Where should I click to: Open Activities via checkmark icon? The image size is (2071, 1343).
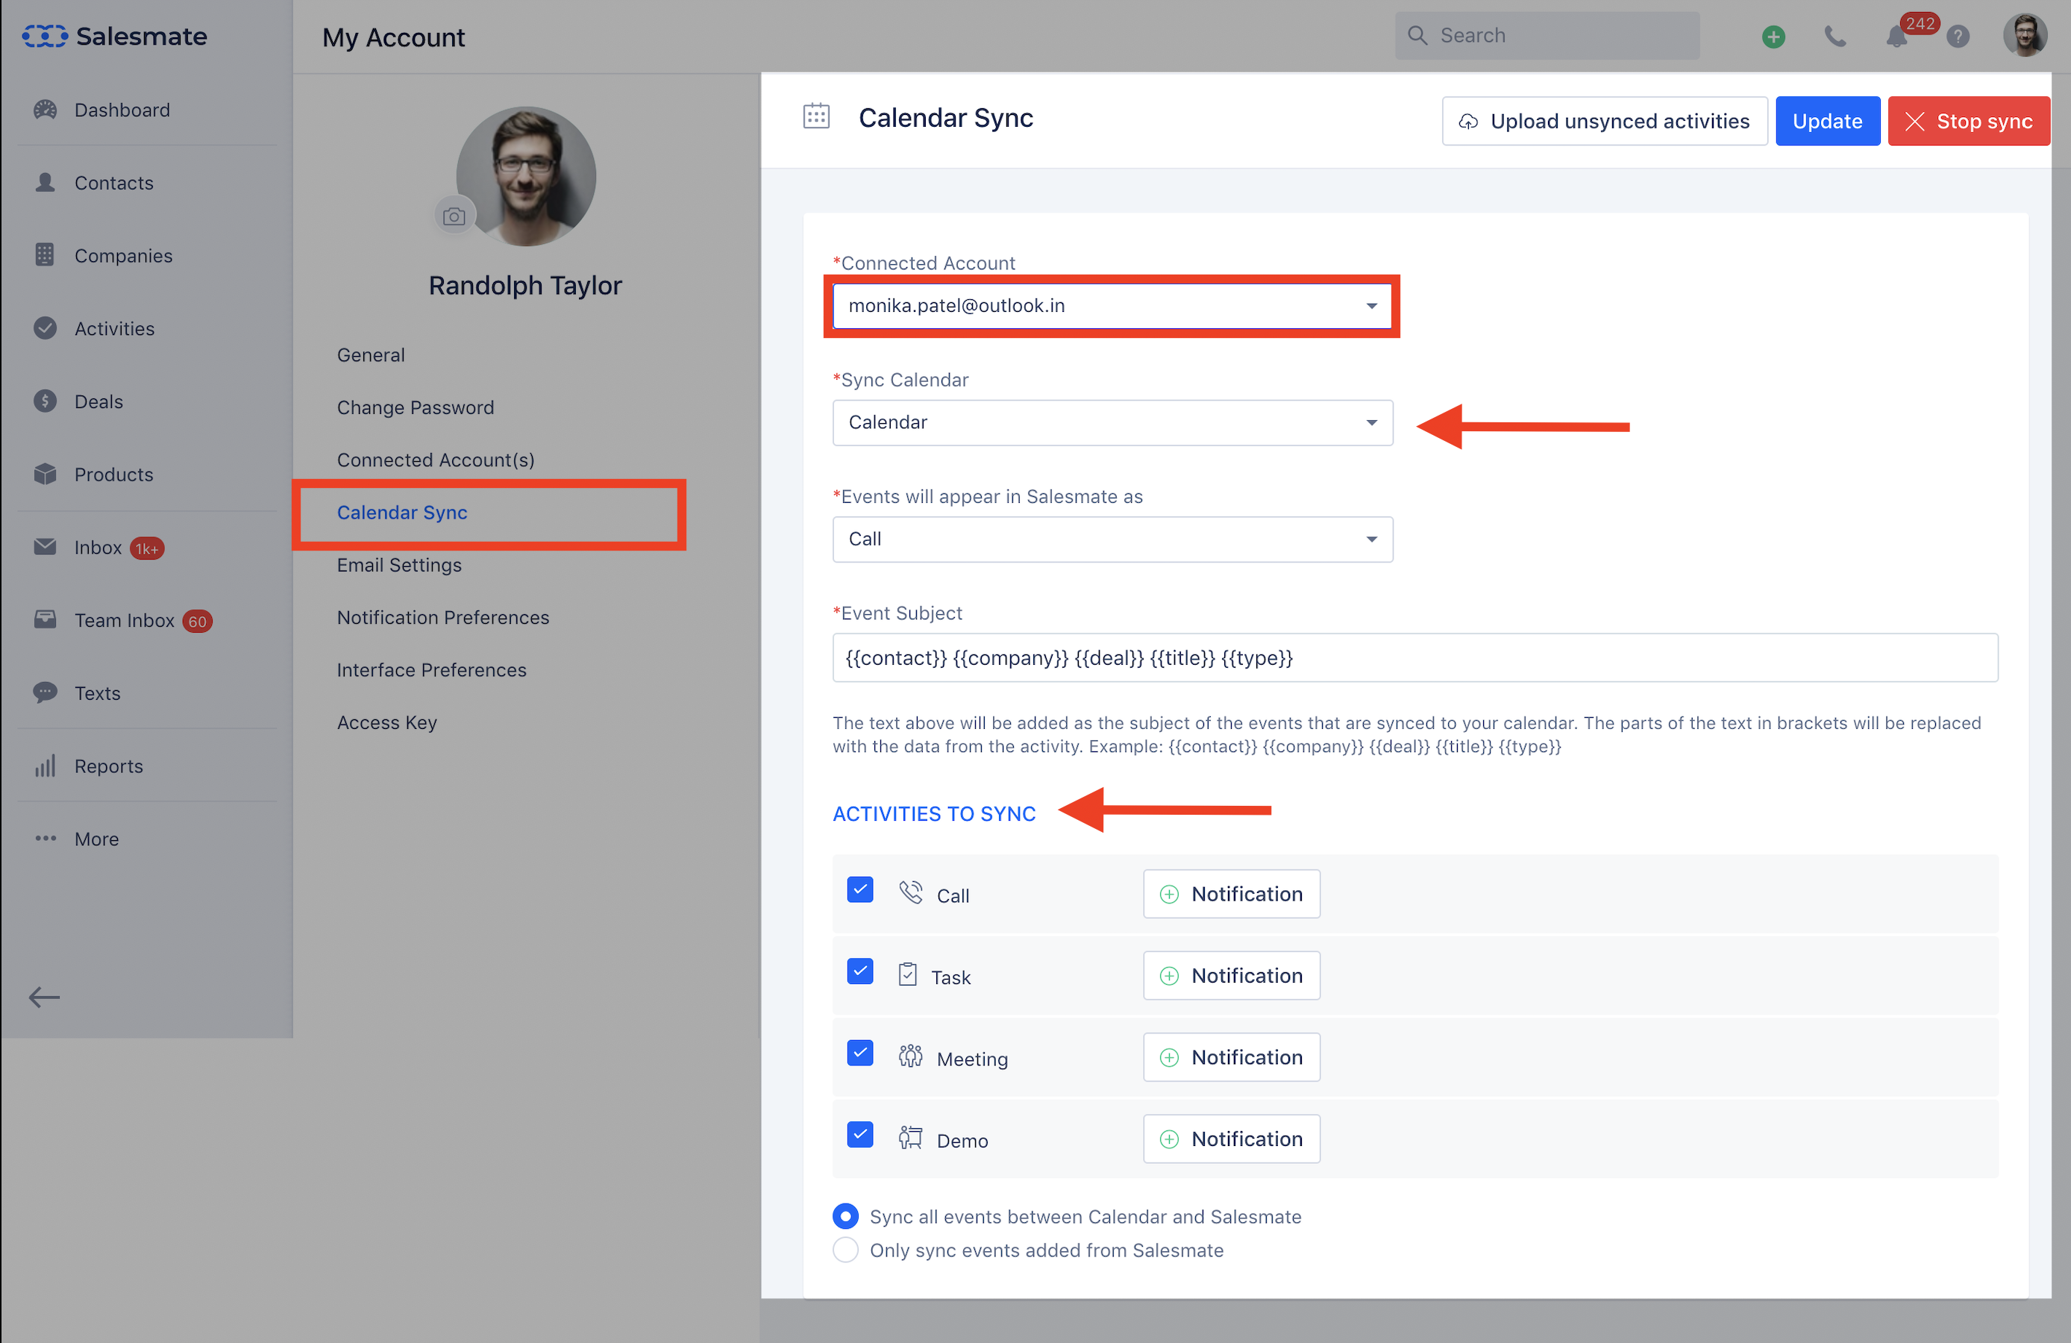[46, 328]
